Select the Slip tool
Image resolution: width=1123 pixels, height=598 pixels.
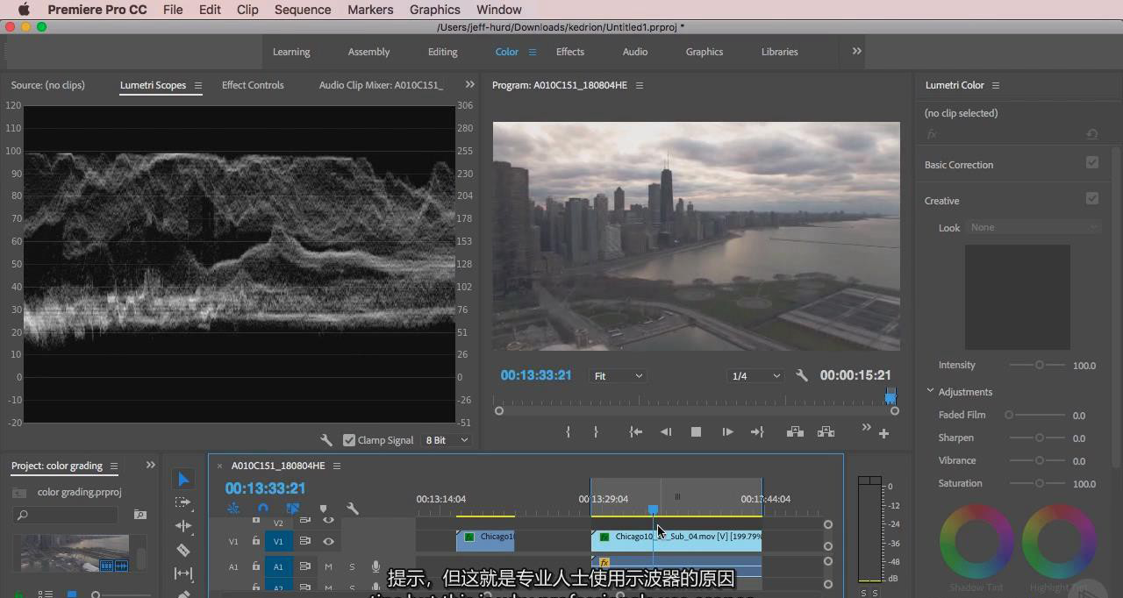[183, 573]
